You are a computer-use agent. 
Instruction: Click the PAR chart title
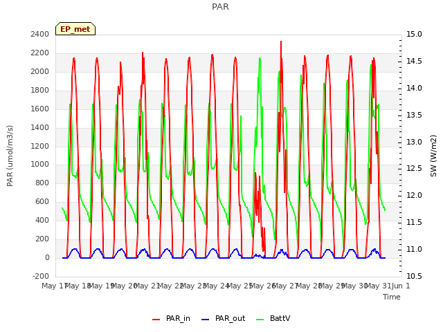tap(220, 6)
